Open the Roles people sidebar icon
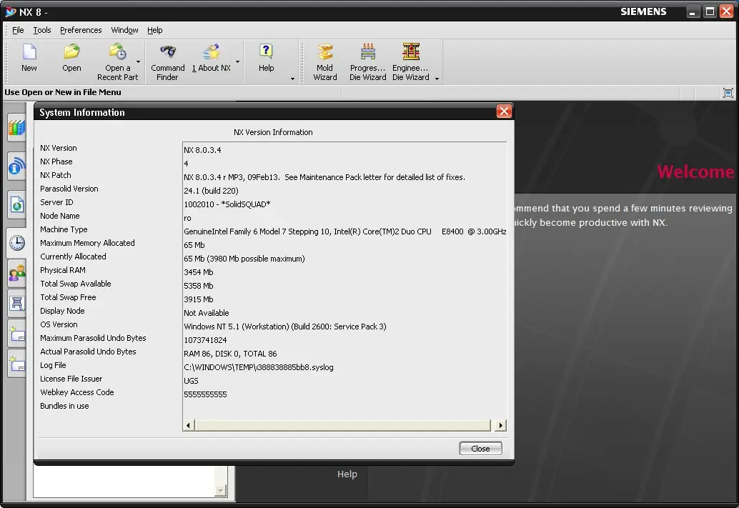The width and height of the screenshot is (739, 508). [16, 274]
